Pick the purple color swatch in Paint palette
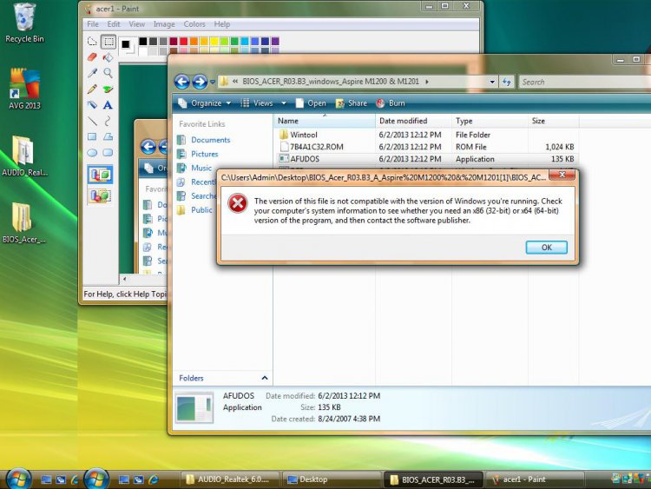 coord(275,41)
